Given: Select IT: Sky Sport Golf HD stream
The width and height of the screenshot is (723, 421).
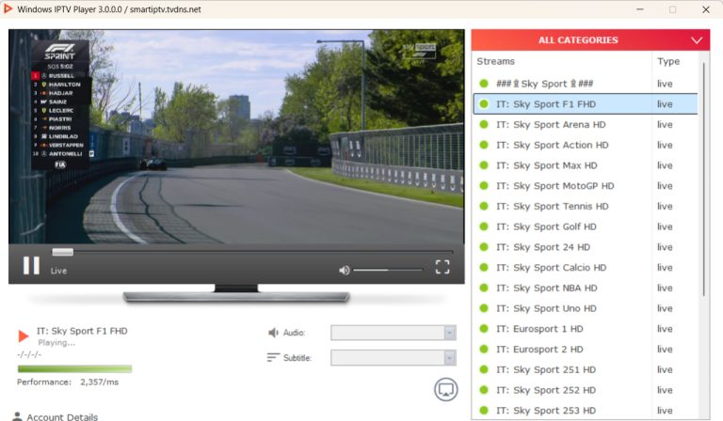Looking at the screenshot, I should tap(586, 226).
